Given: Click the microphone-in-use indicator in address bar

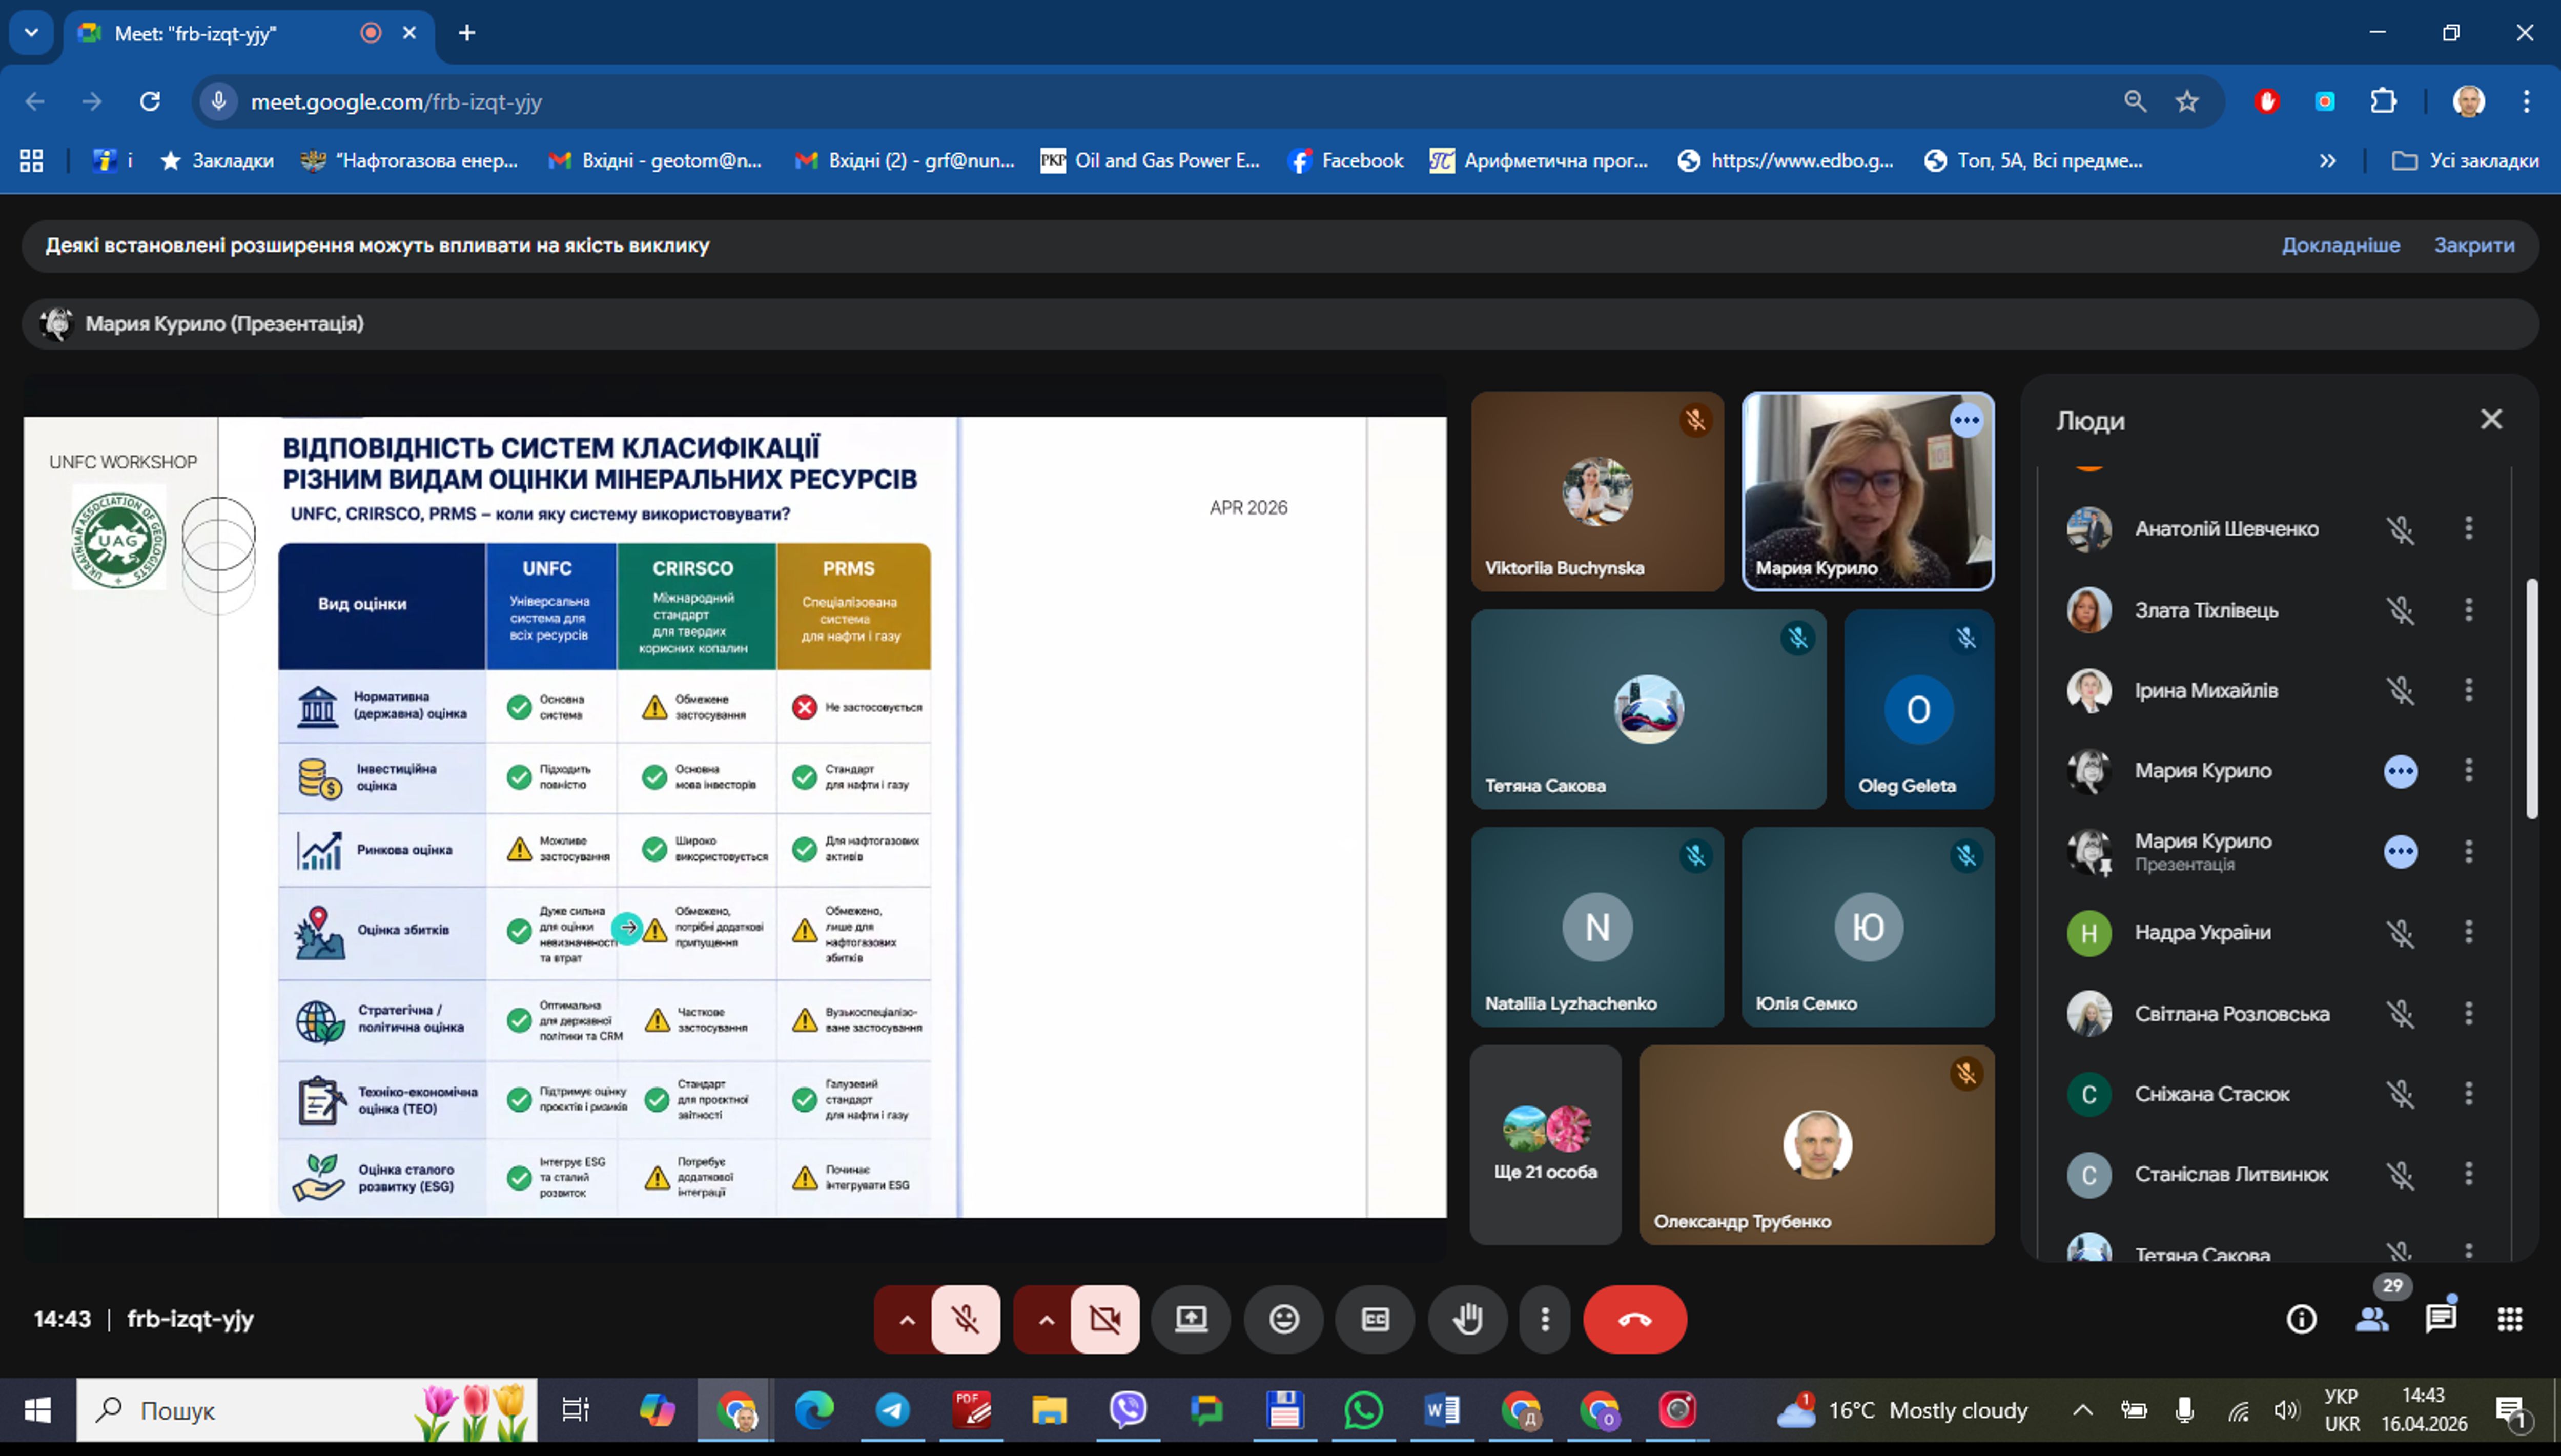Looking at the screenshot, I should [x=218, y=101].
